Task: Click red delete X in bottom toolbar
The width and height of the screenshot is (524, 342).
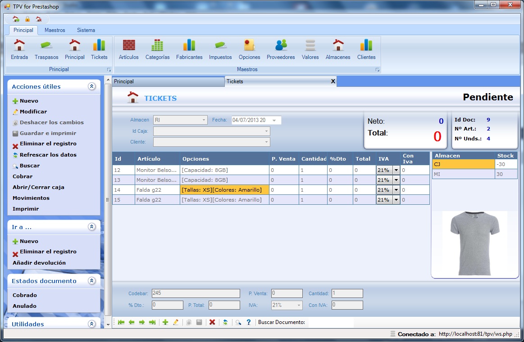Action: 212,322
